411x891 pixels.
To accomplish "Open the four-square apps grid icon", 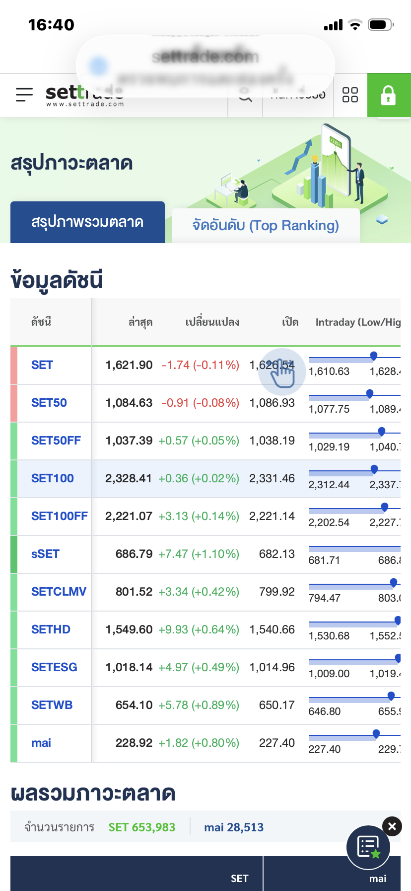I will coord(350,94).
